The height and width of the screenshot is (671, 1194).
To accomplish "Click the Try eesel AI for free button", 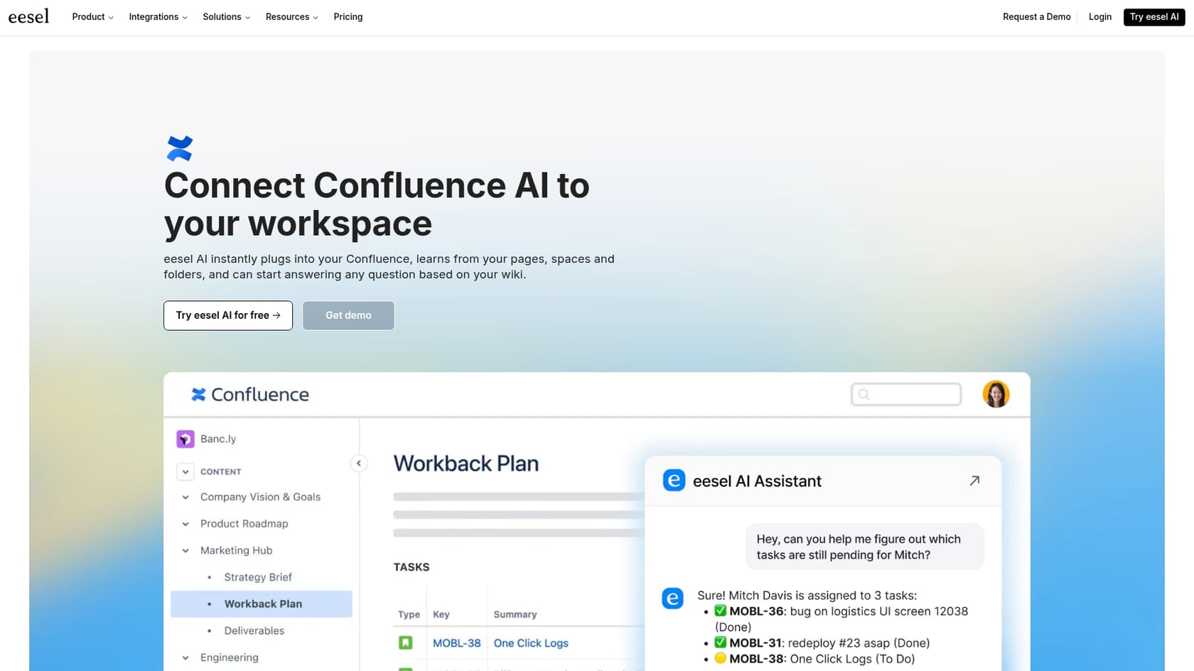I will click(228, 315).
